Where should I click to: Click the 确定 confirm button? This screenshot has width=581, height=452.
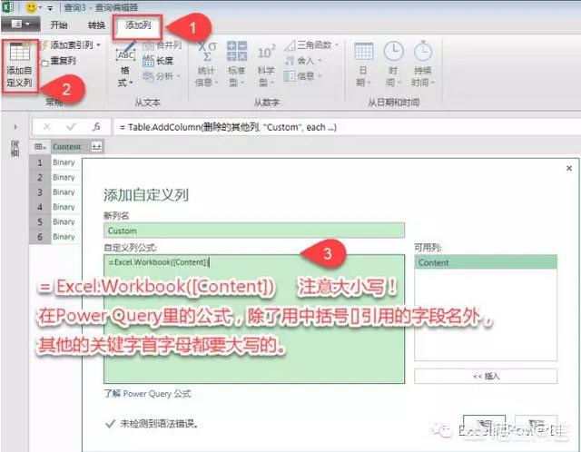[484, 423]
